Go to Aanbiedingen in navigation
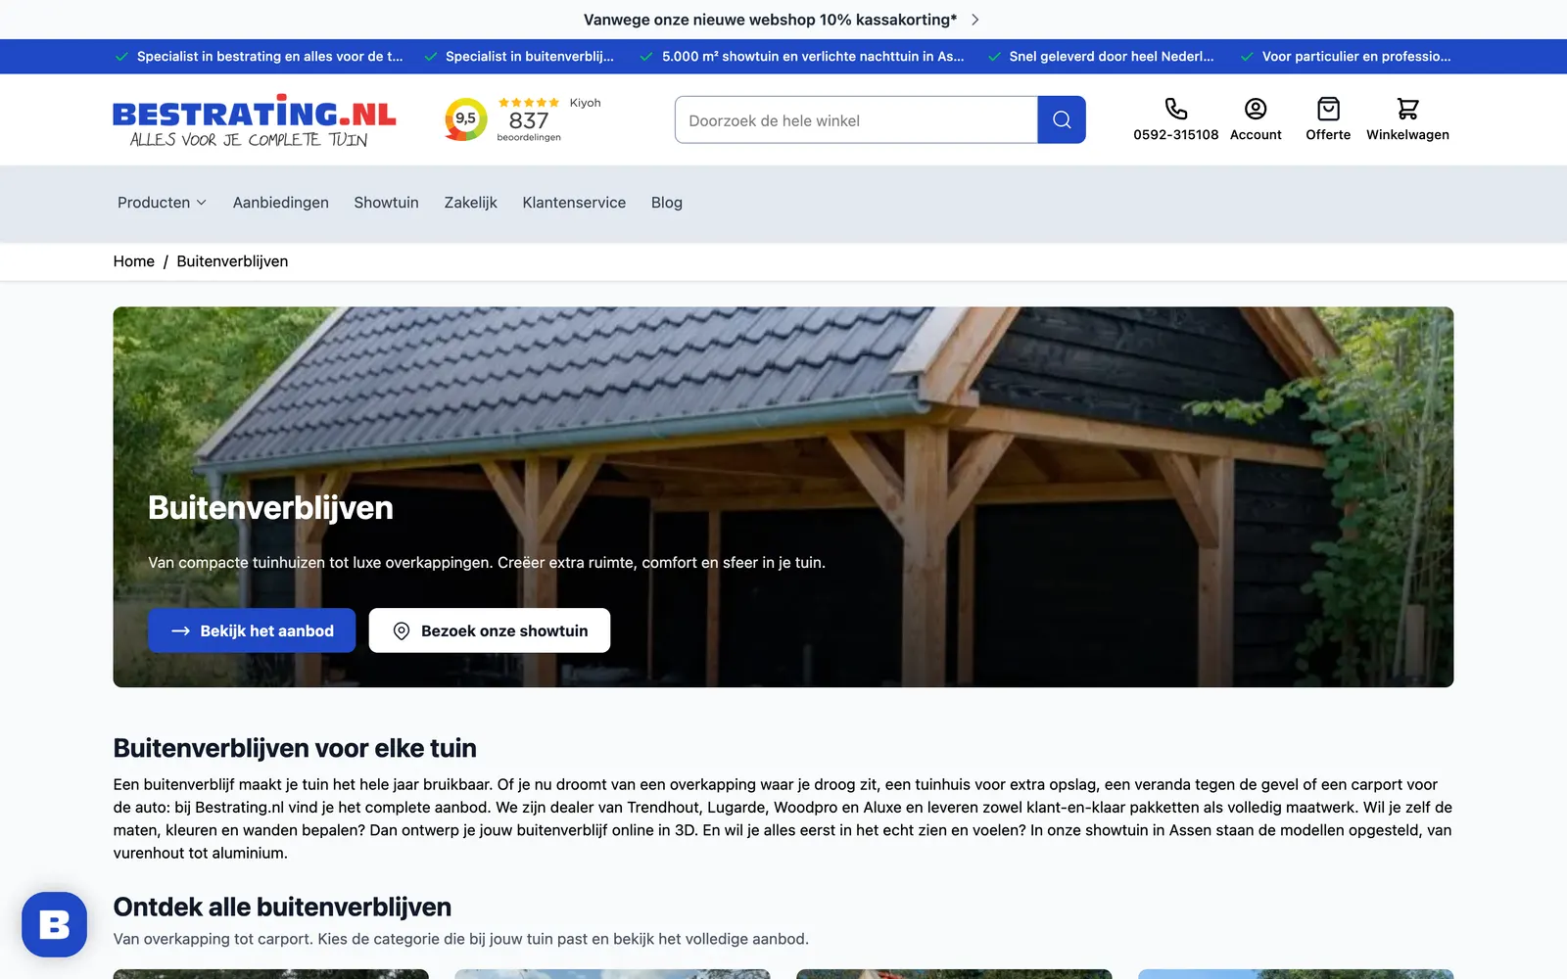This screenshot has height=979, width=1567. pyautogui.click(x=281, y=203)
